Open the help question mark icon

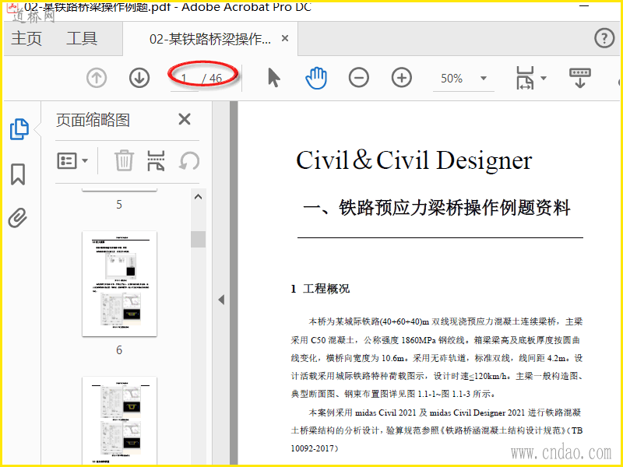[604, 38]
